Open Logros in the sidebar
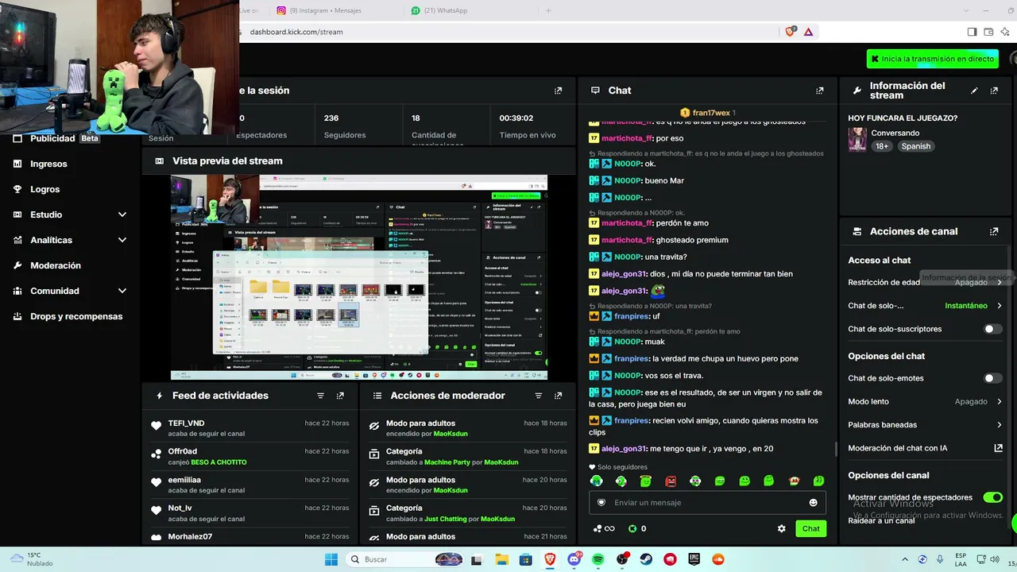 click(44, 189)
